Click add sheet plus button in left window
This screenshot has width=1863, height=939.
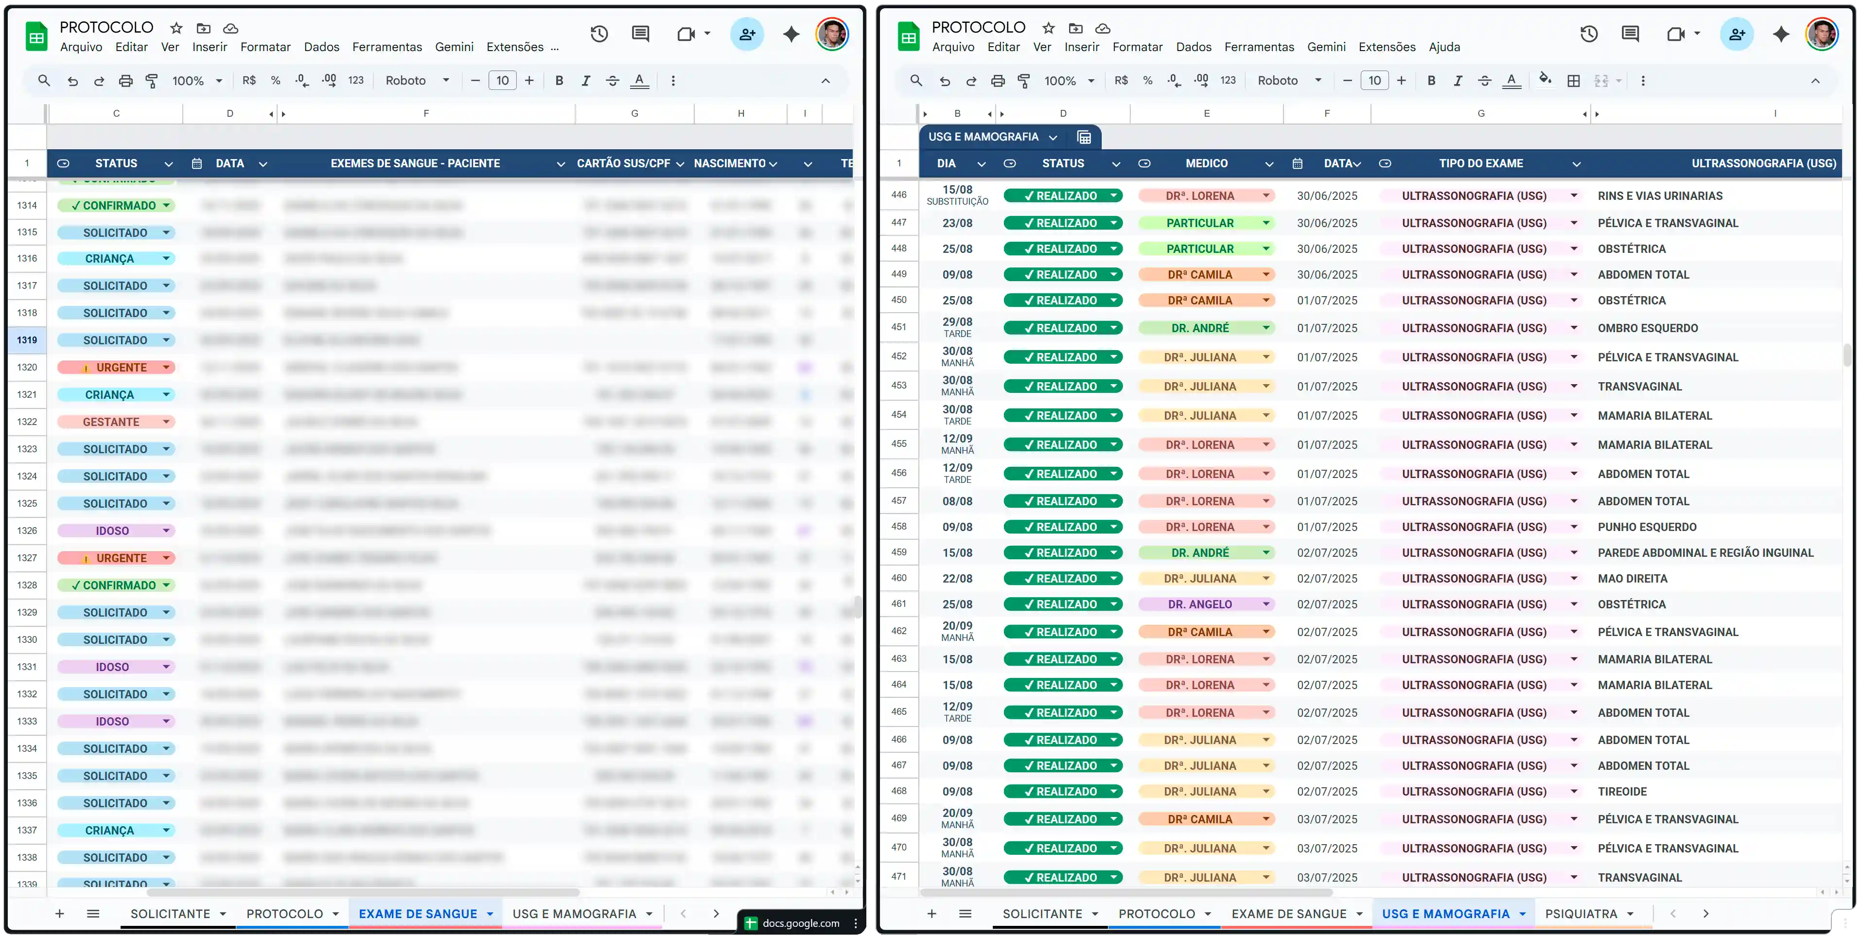coord(60,914)
